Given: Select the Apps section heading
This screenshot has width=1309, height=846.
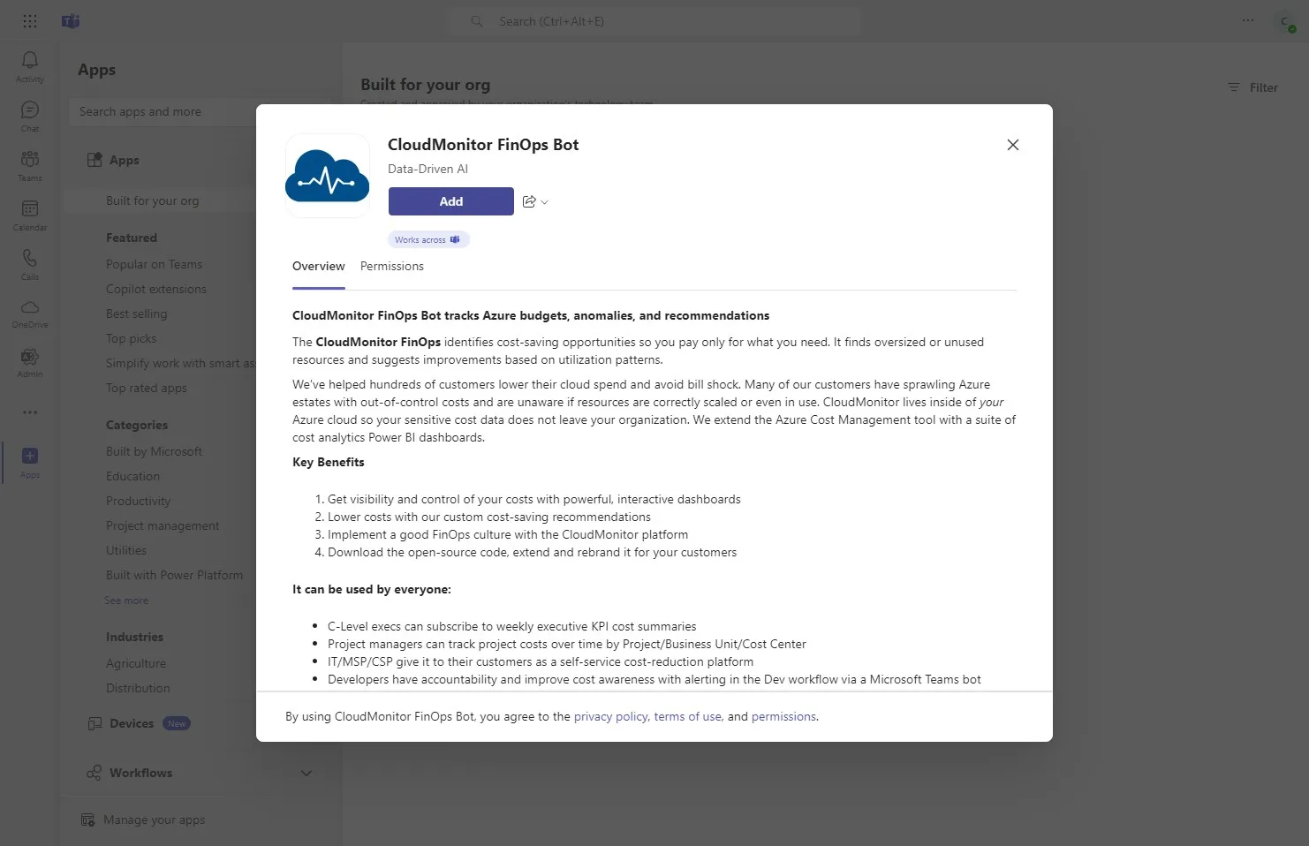Looking at the screenshot, I should coord(125,160).
